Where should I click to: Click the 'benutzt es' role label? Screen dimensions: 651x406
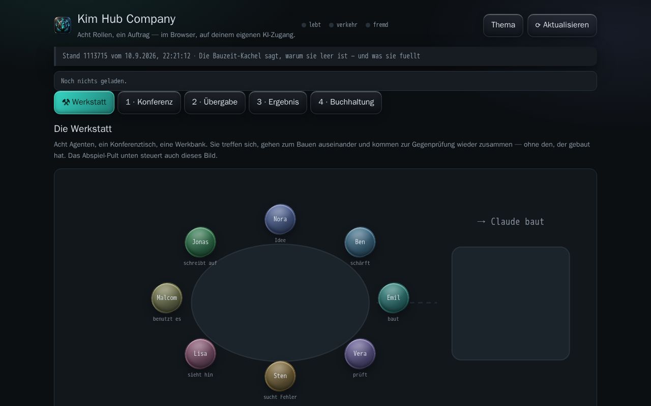coord(167,319)
